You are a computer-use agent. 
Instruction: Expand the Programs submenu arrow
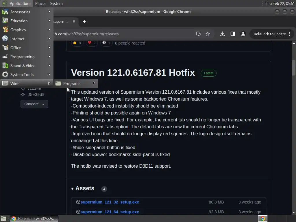point(94,83)
